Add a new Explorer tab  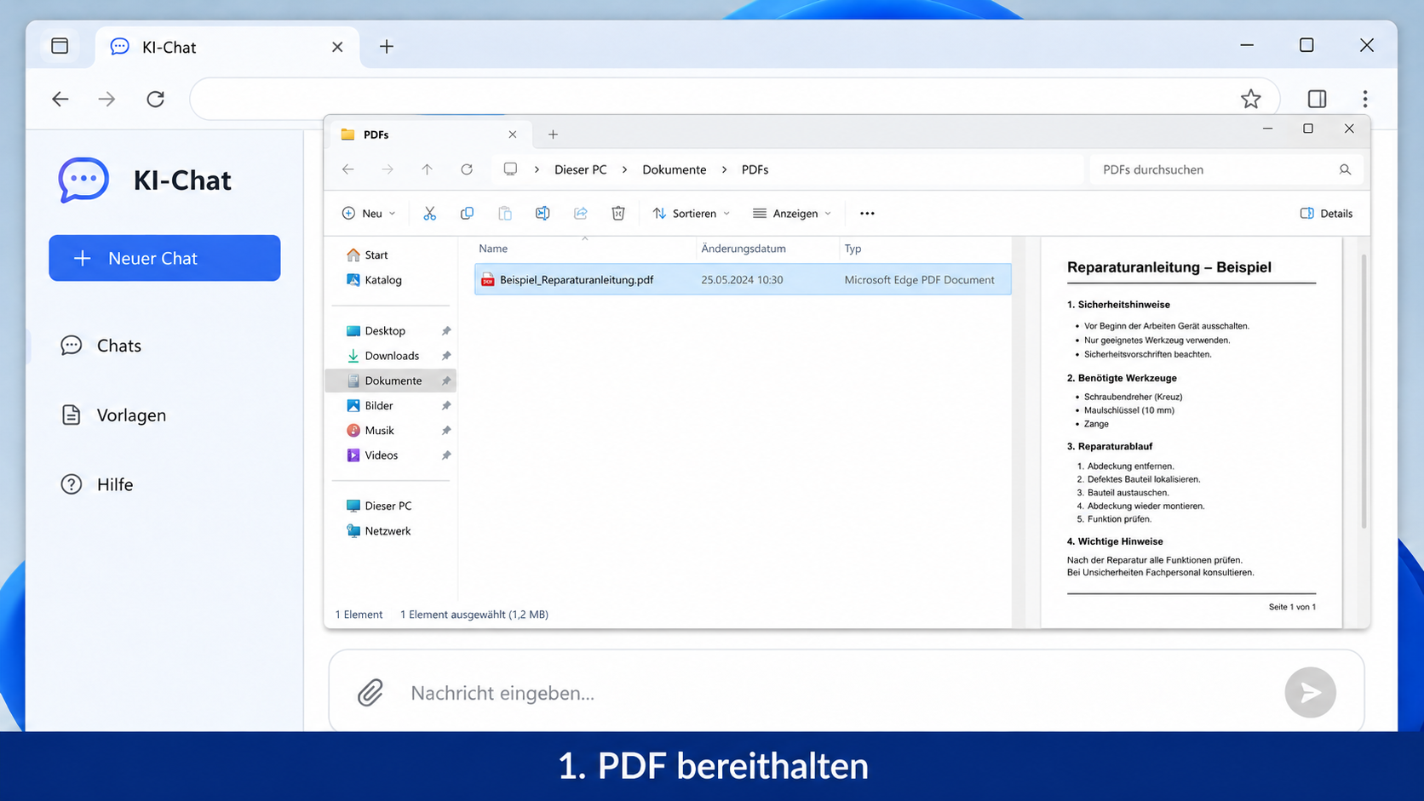(x=553, y=134)
